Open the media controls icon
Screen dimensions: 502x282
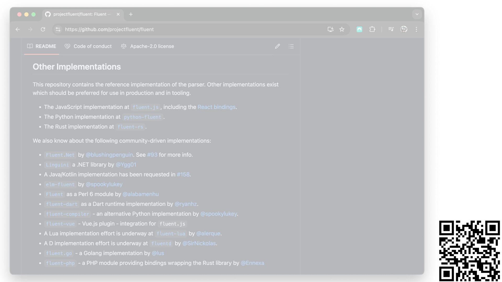click(x=391, y=29)
